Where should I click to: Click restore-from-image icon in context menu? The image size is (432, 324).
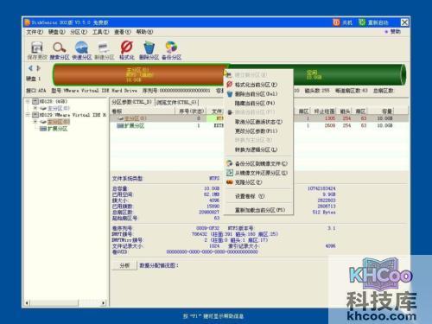[229, 173]
